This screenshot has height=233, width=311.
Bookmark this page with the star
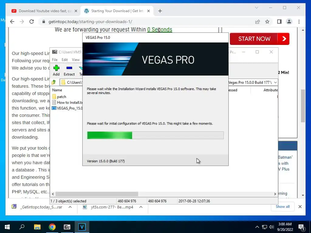pos(267,22)
